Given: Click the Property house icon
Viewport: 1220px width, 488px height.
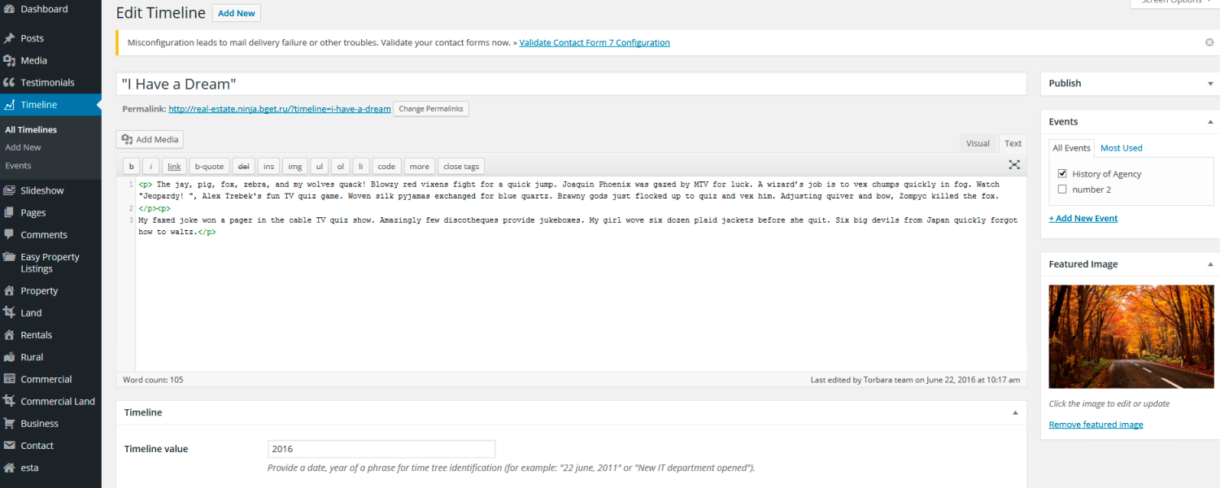Looking at the screenshot, I should [10, 290].
